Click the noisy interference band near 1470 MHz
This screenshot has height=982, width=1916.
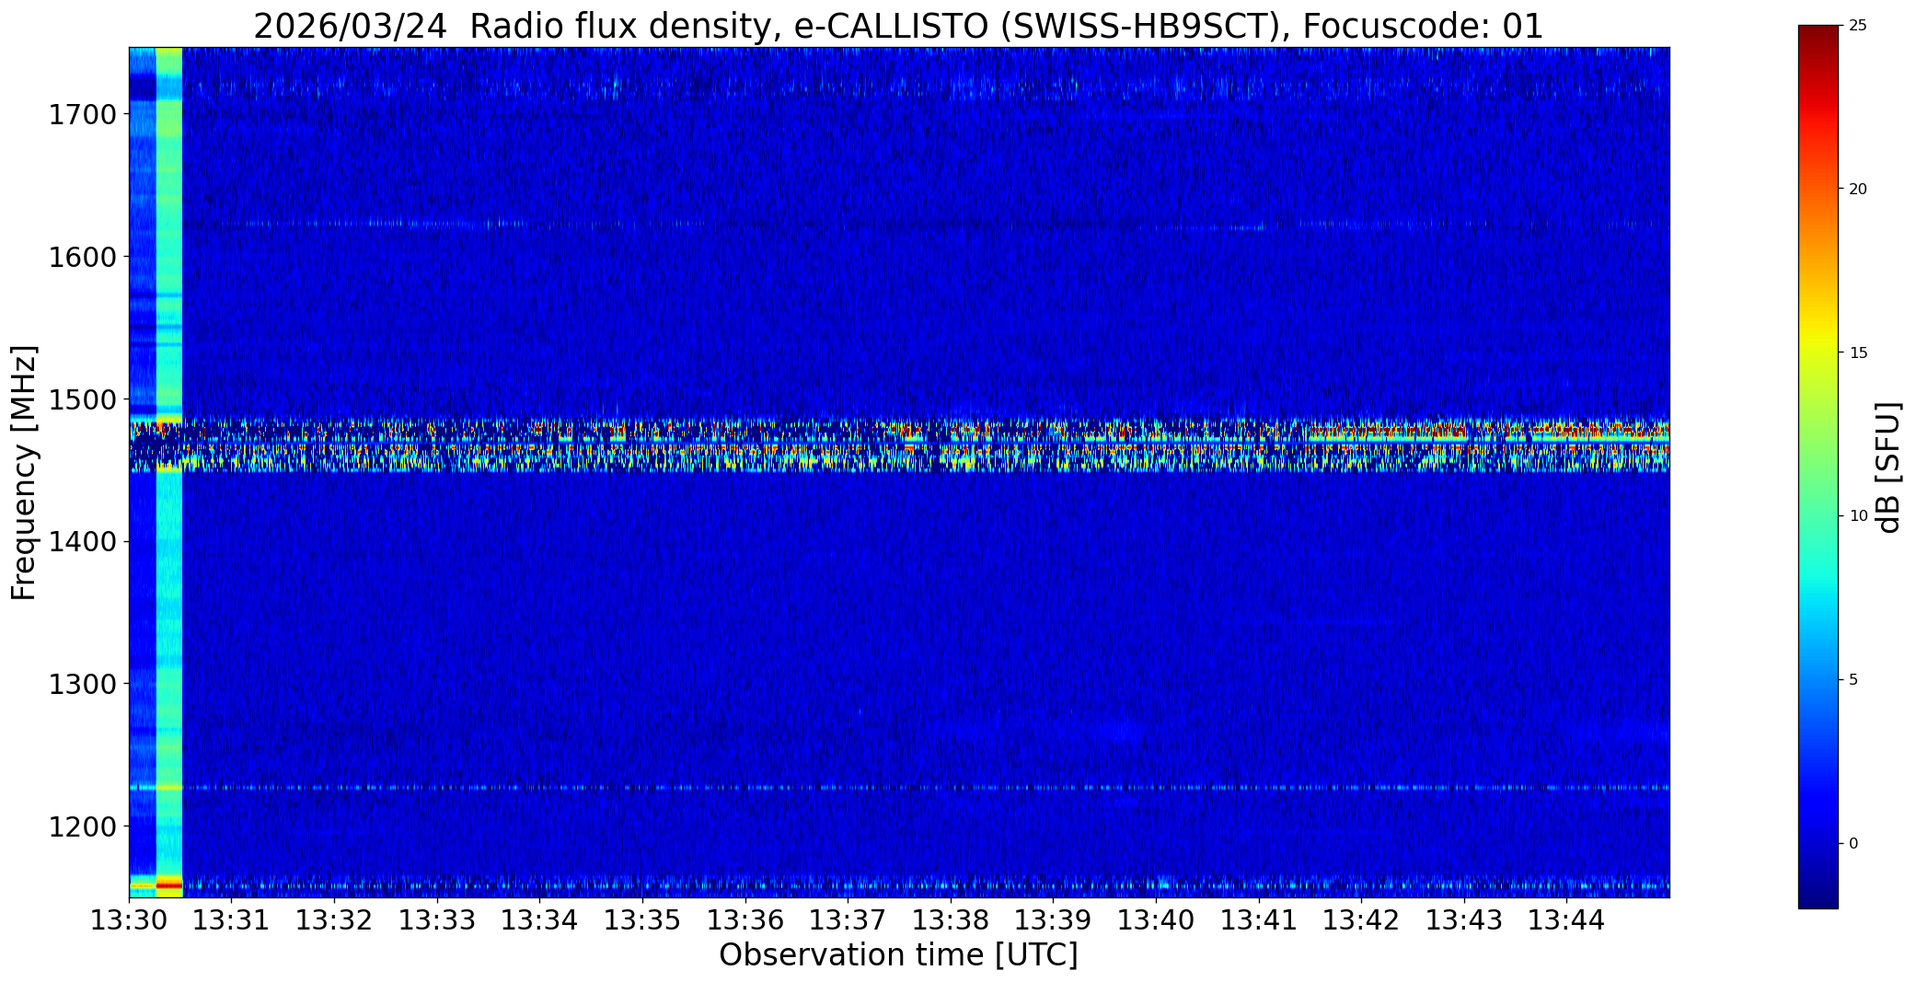coord(899,445)
